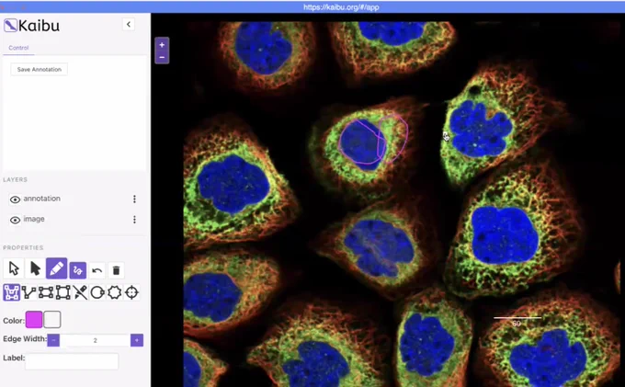This screenshot has height=387, width=625.
Task: Open image layer three-dot options menu
Action: [134, 220]
